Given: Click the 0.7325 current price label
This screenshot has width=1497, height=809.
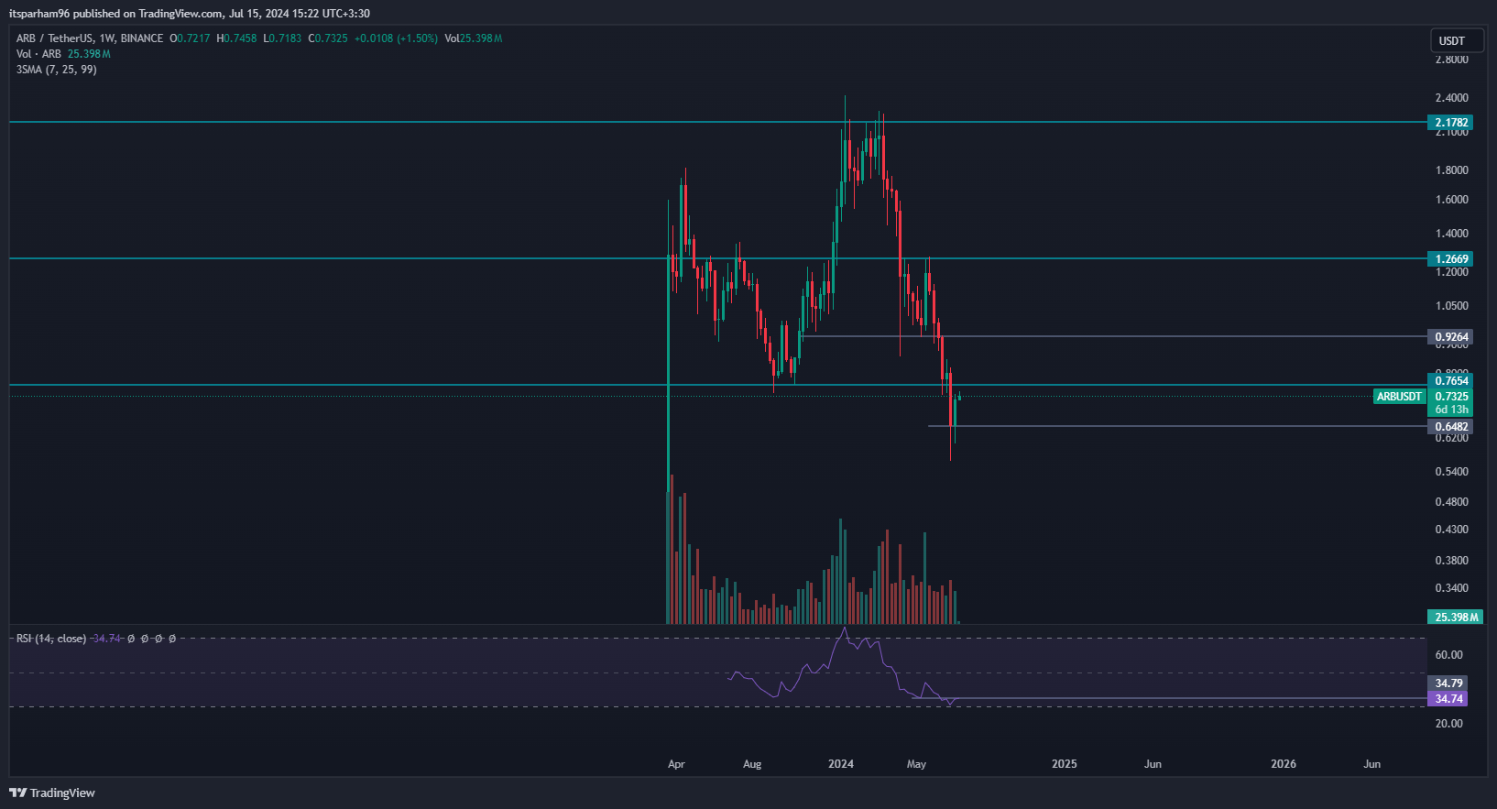Looking at the screenshot, I should pyautogui.click(x=1451, y=396).
